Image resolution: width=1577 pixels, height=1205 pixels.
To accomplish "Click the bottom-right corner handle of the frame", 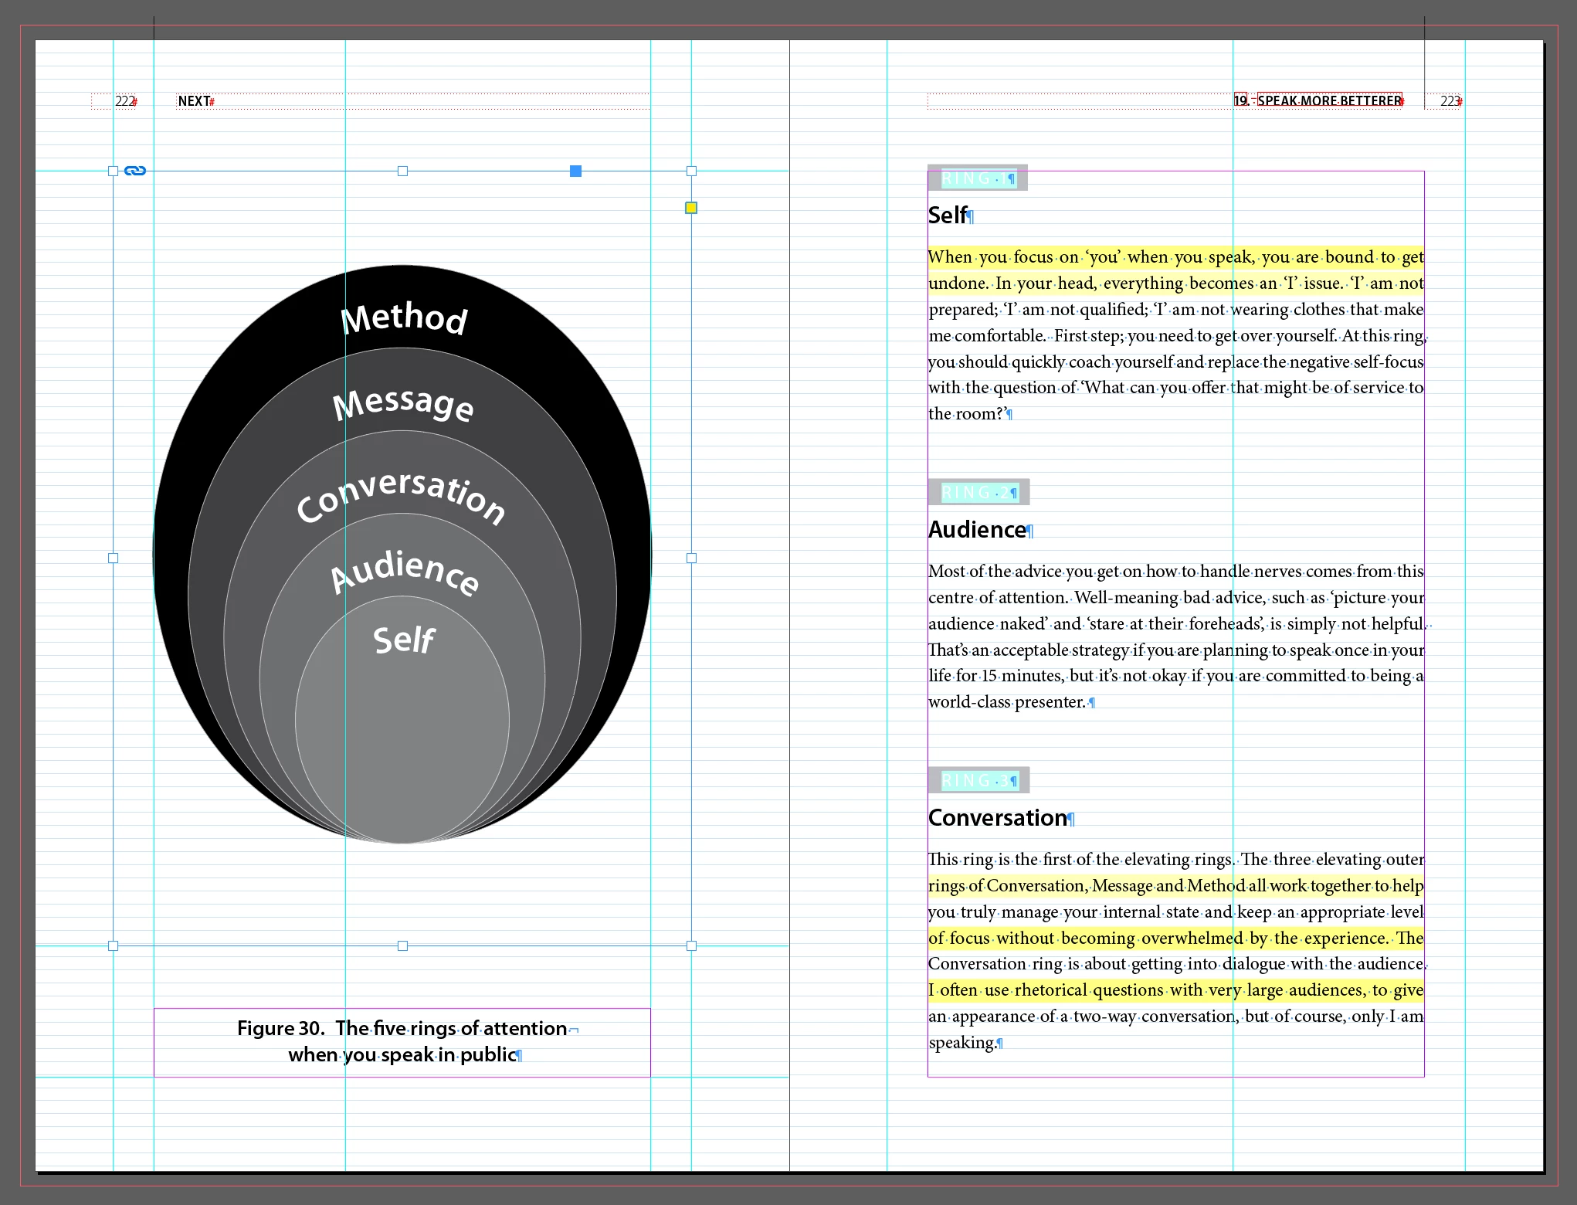I will 691,945.
